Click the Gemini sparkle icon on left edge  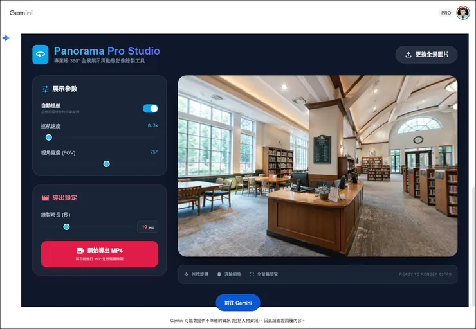[x=6, y=38]
